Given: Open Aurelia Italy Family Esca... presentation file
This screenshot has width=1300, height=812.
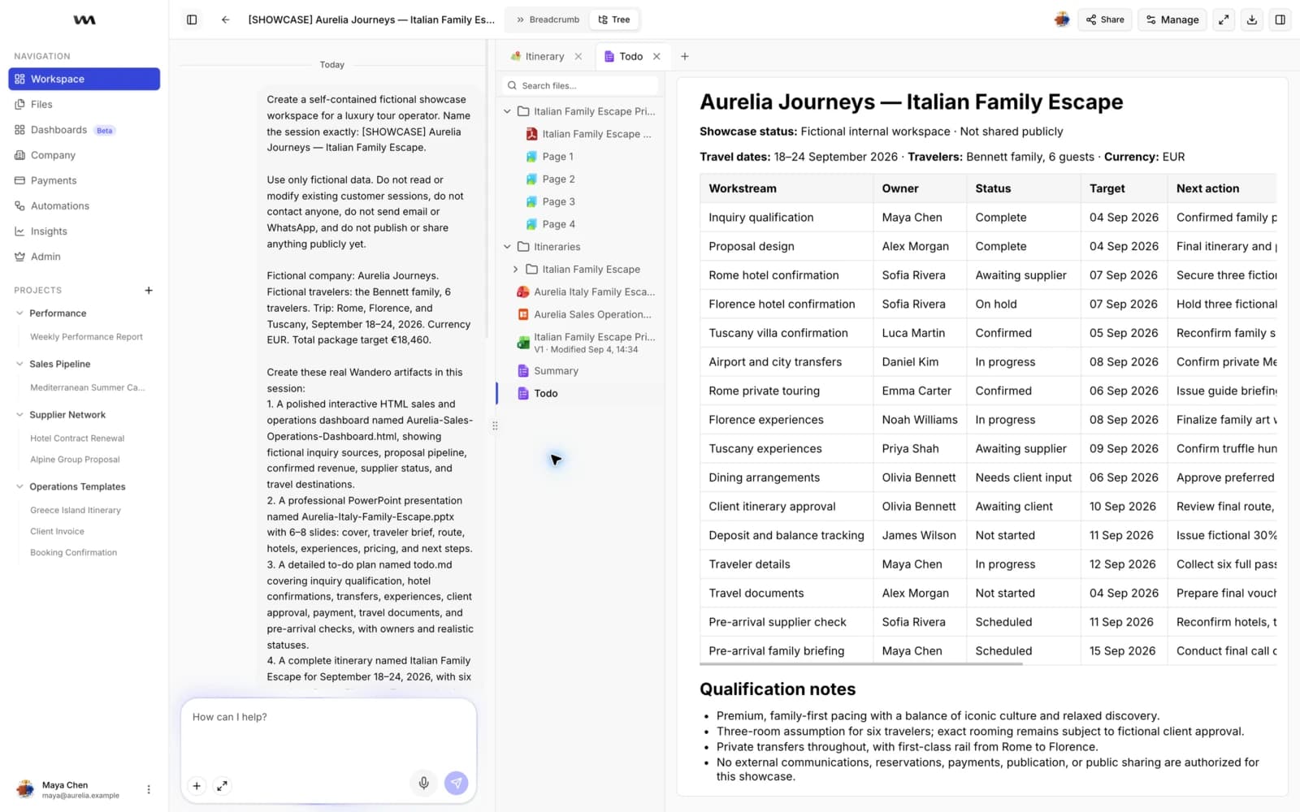Looking at the screenshot, I should [585, 292].
